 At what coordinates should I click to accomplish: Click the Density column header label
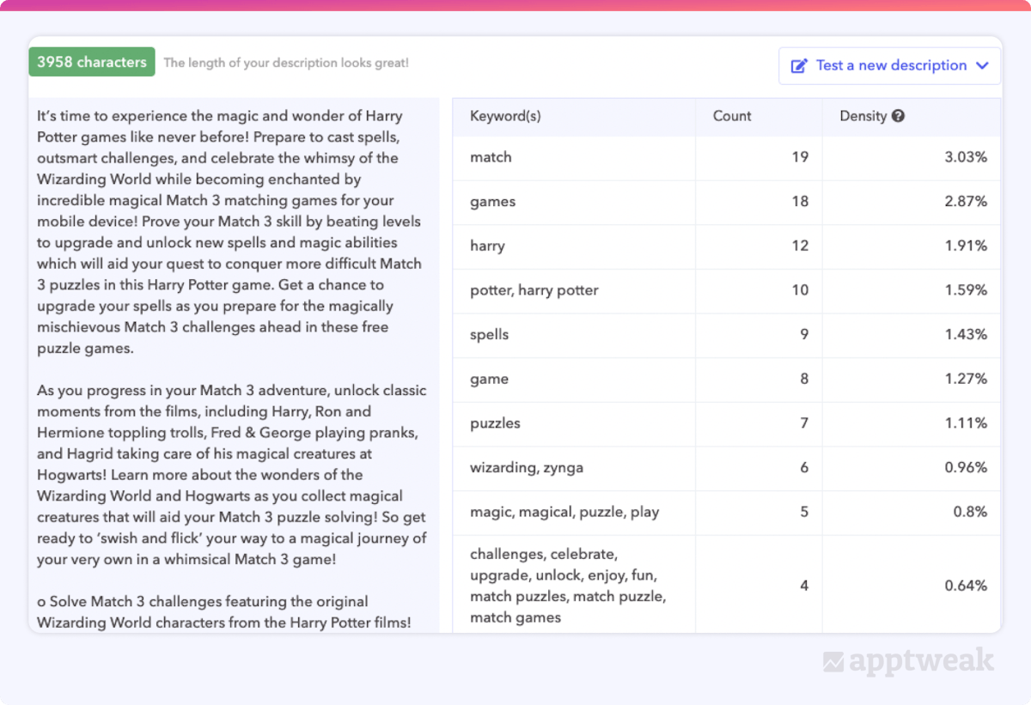point(863,116)
